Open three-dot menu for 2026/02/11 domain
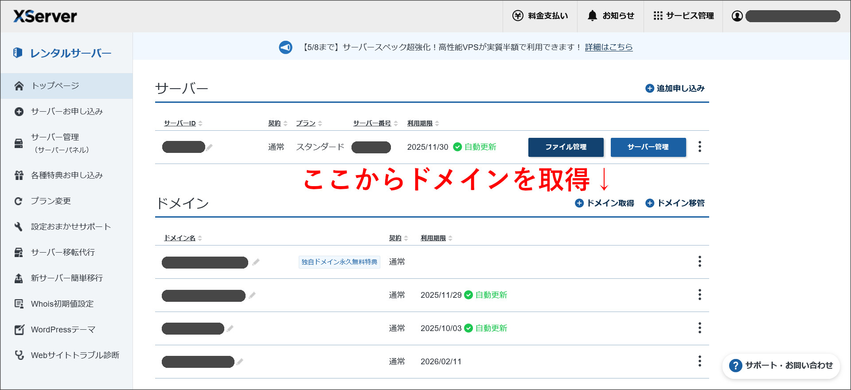This screenshot has width=851, height=390. coord(700,361)
